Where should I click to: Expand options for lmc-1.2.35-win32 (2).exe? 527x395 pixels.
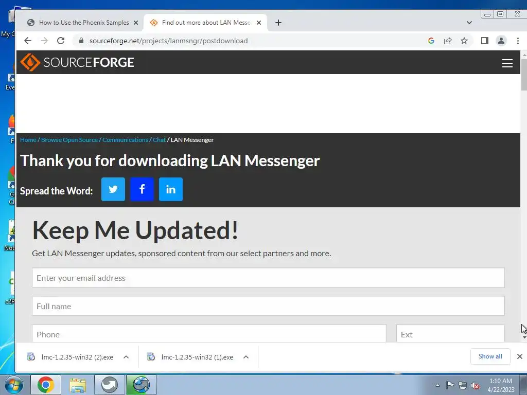click(126, 357)
